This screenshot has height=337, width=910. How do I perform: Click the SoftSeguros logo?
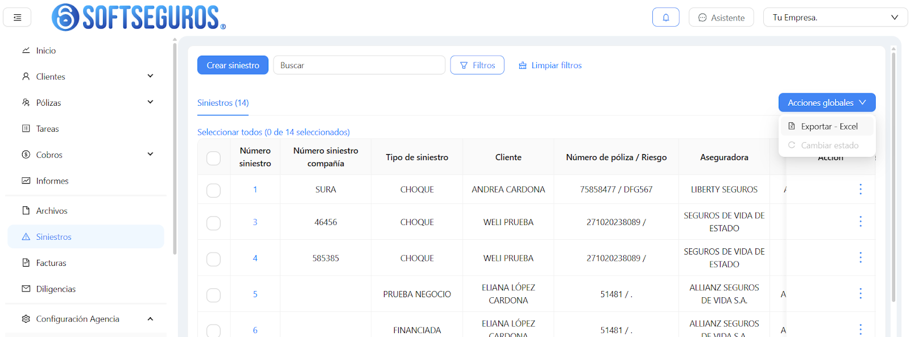pyautogui.click(x=138, y=17)
